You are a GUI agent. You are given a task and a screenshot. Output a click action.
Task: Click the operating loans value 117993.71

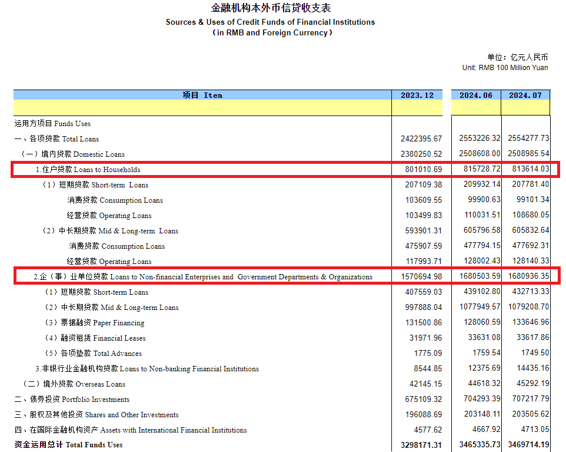424,261
